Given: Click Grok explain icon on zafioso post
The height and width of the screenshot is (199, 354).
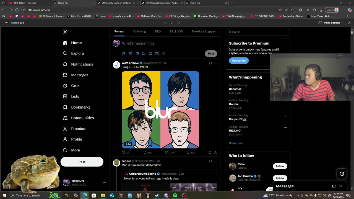Looking at the screenshot, I should (x=210, y=161).
